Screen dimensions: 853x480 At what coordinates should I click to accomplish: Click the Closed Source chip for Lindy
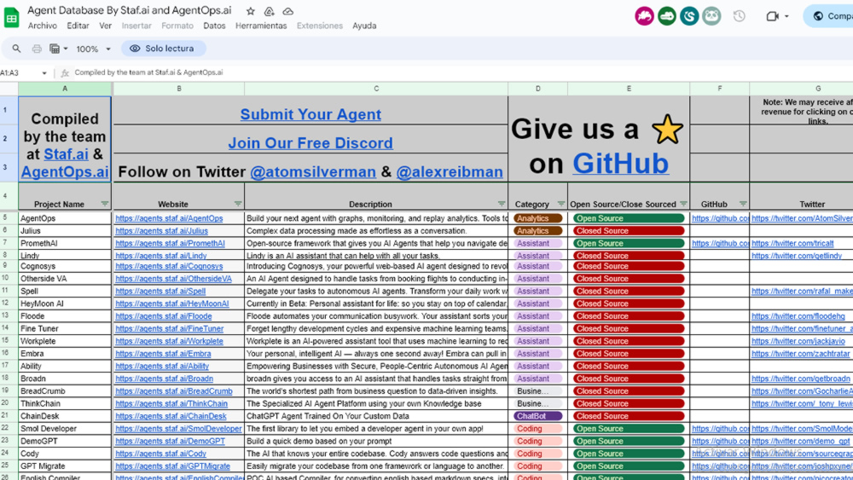pyautogui.click(x=629, y=256)
